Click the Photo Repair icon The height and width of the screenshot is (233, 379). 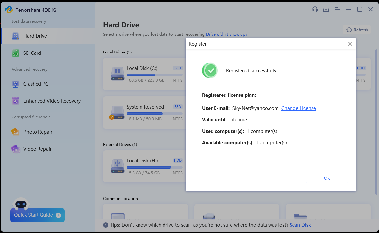[x=15, y=132]
